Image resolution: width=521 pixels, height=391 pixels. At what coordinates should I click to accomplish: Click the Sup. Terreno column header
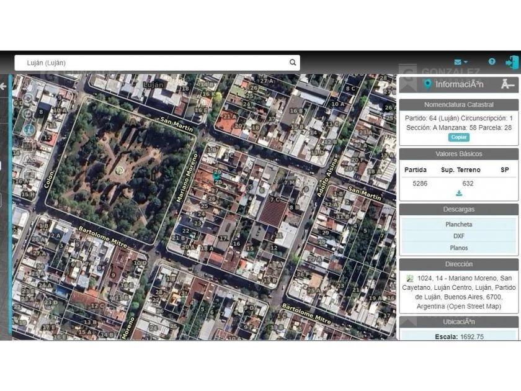460,170
